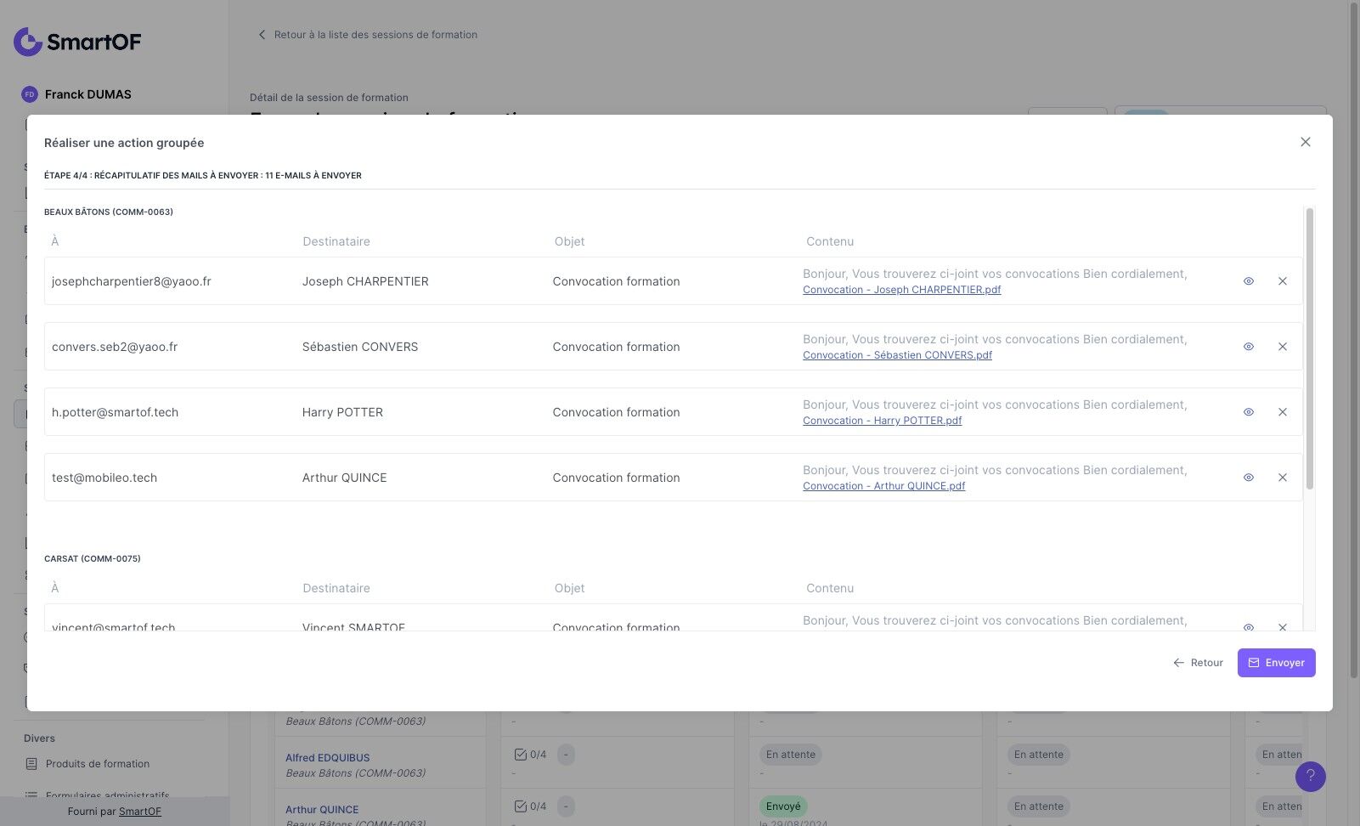This screenshot has height=826, width=1360.
Task: Open Convocation - Harry POTTER.pdf attachment
Action: point(882,421)
